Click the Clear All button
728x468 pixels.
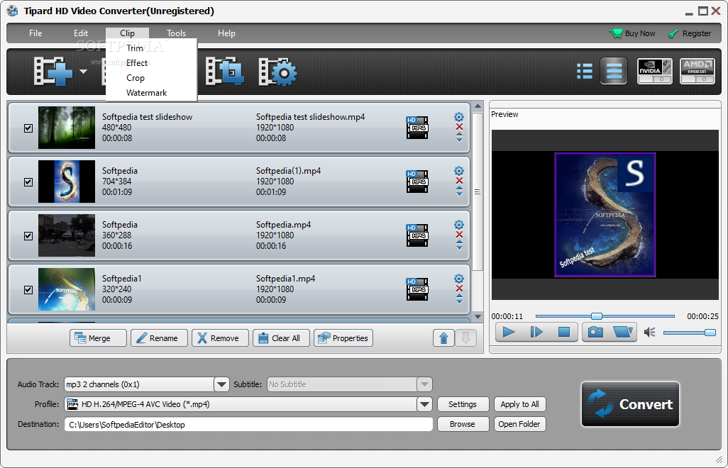click(281, 338)
